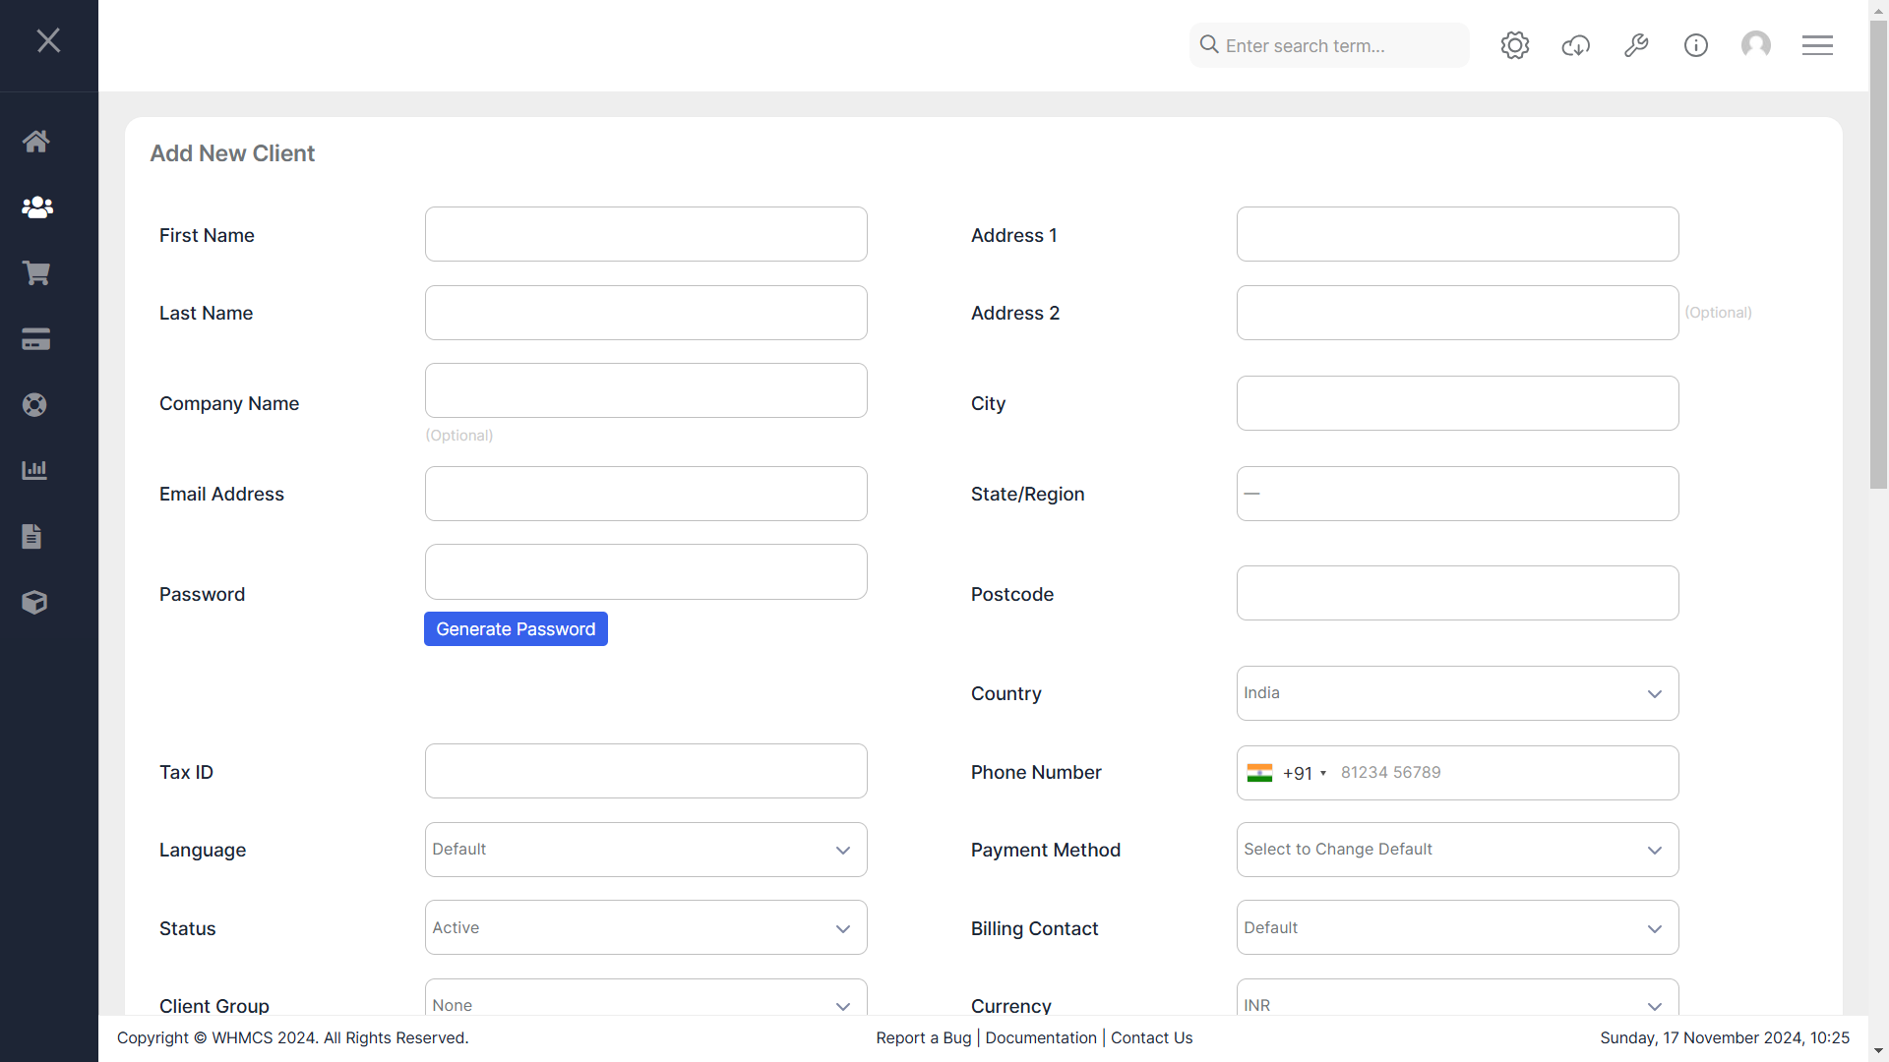Open Reports bar chart sidebar icon
Viewport: 1889px width, 1062px height.
(35, 470)
